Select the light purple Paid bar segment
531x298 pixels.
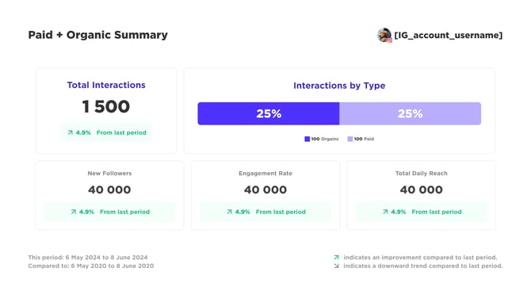pos(410,113)
